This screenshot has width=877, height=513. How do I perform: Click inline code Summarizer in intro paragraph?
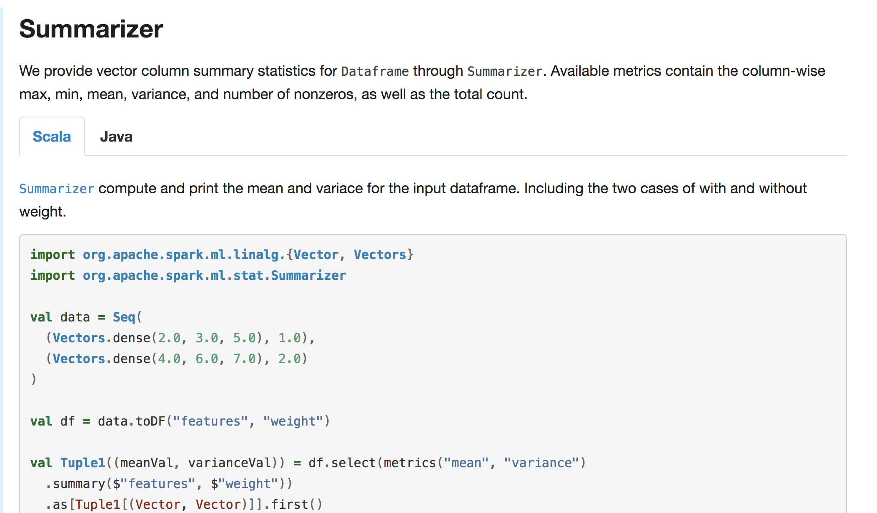pyautogui.click(x=504, y=71)
